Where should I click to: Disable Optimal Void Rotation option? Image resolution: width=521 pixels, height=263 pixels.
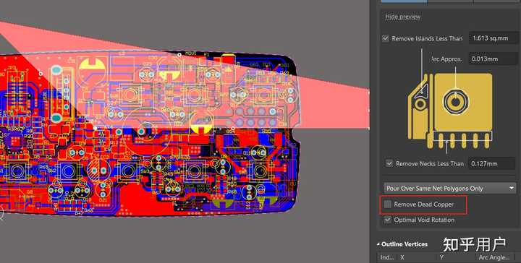pyautogui.click(x=387, y=220)
